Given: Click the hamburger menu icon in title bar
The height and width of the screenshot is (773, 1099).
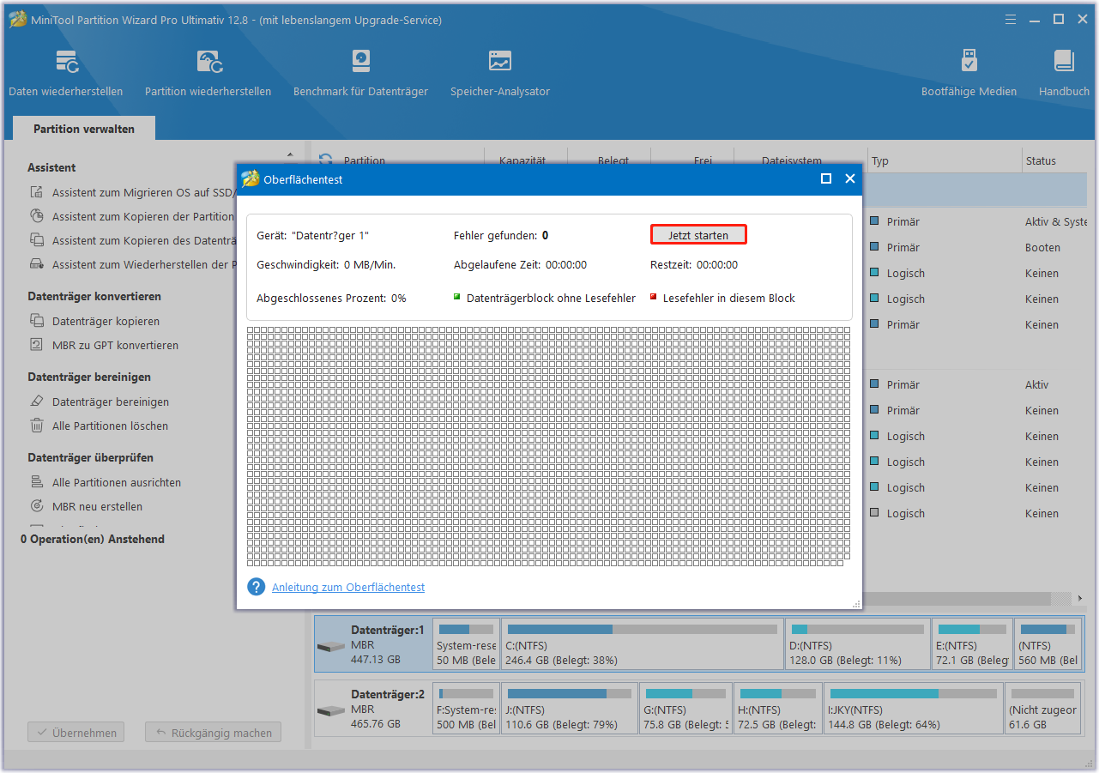Looking at the screenshot, I should [1010, 19].
